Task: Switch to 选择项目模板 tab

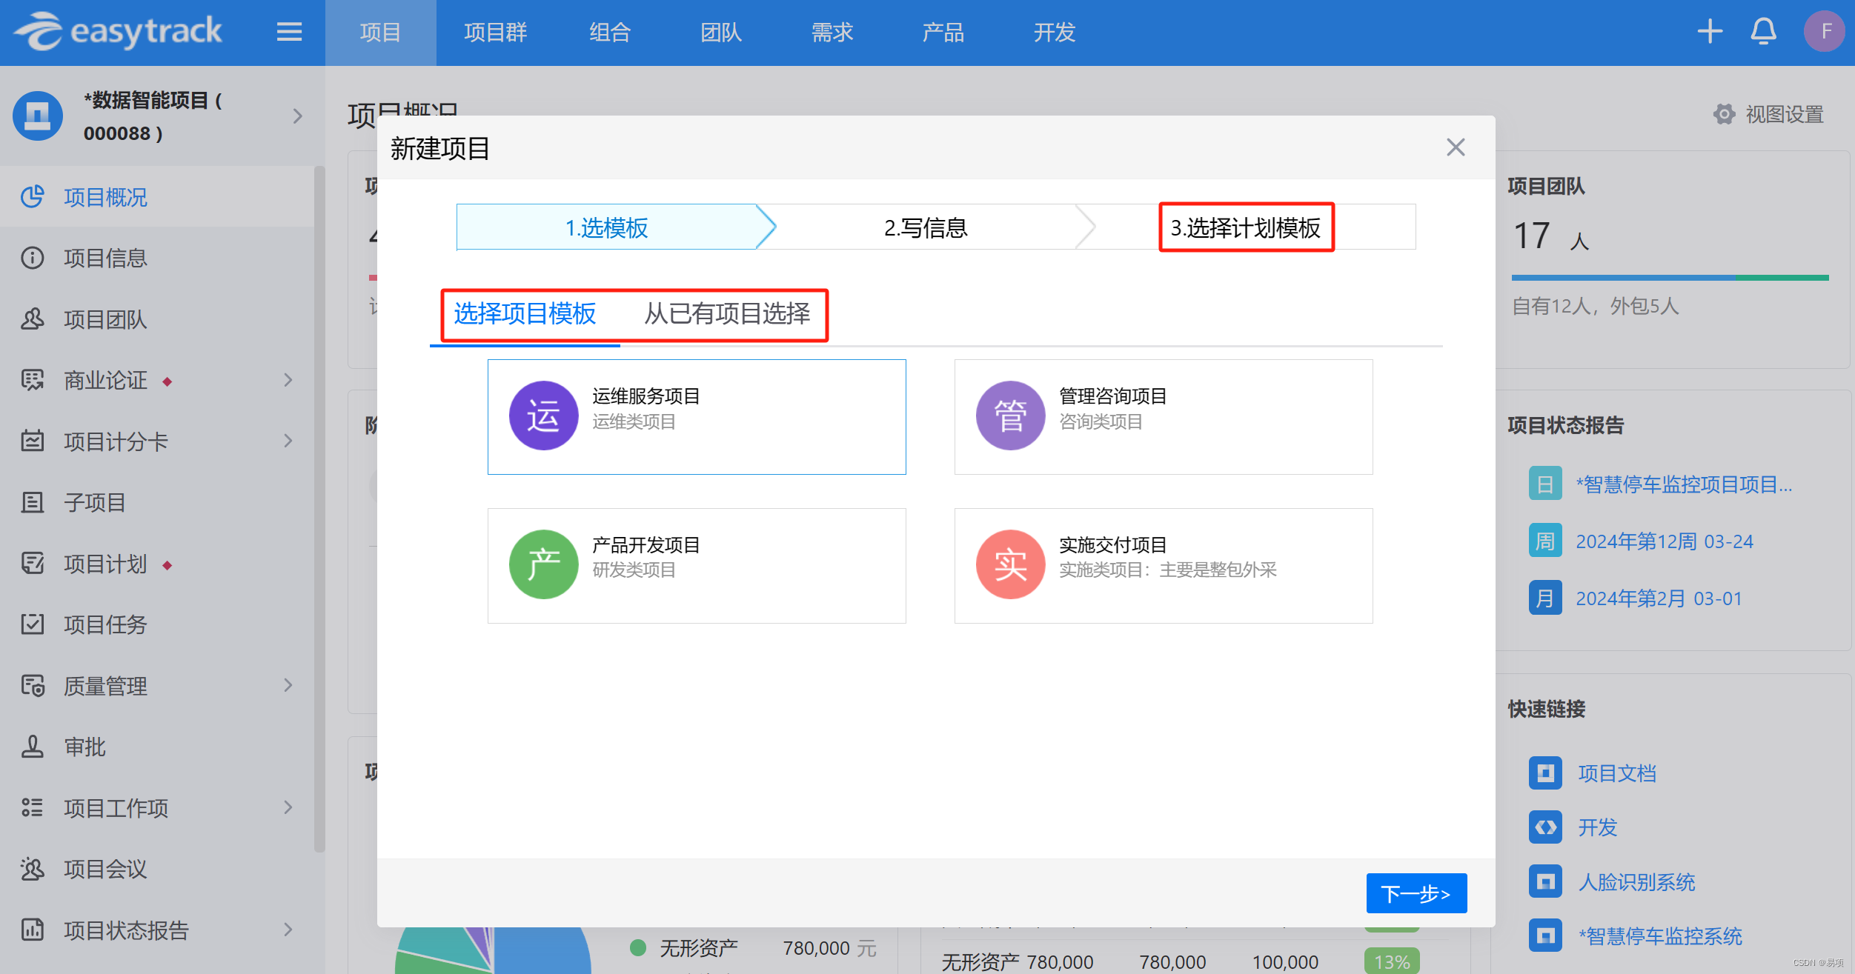Action: pyautogui.click(x=525, y=314)
